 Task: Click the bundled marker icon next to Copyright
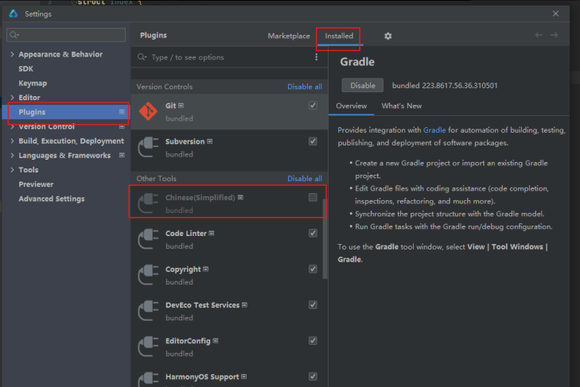coord(205,269)
